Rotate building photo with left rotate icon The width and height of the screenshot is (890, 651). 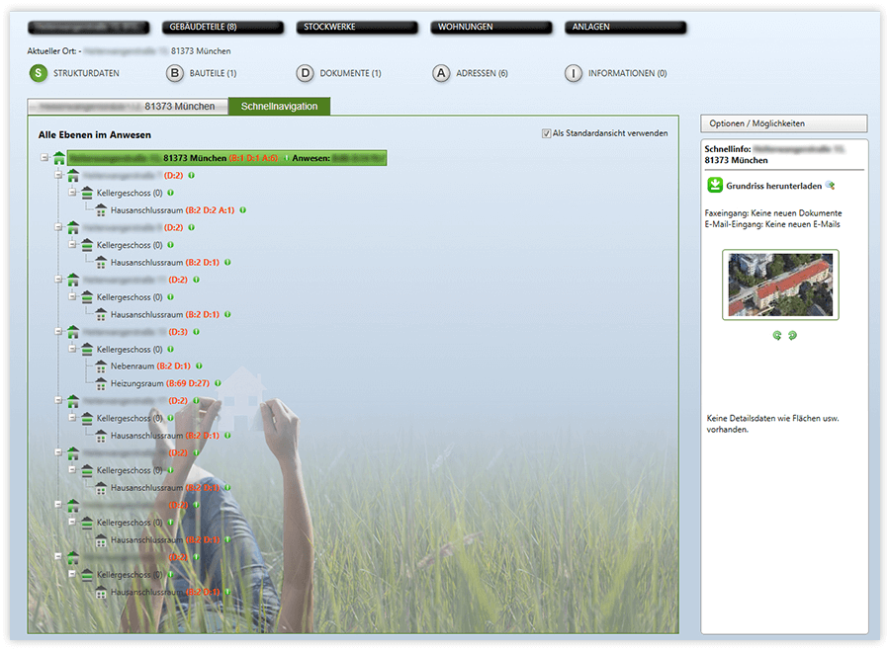(x=777, y=336)
